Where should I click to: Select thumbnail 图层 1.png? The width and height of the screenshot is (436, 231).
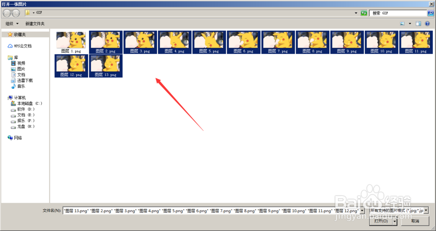[x=71, y=42]
